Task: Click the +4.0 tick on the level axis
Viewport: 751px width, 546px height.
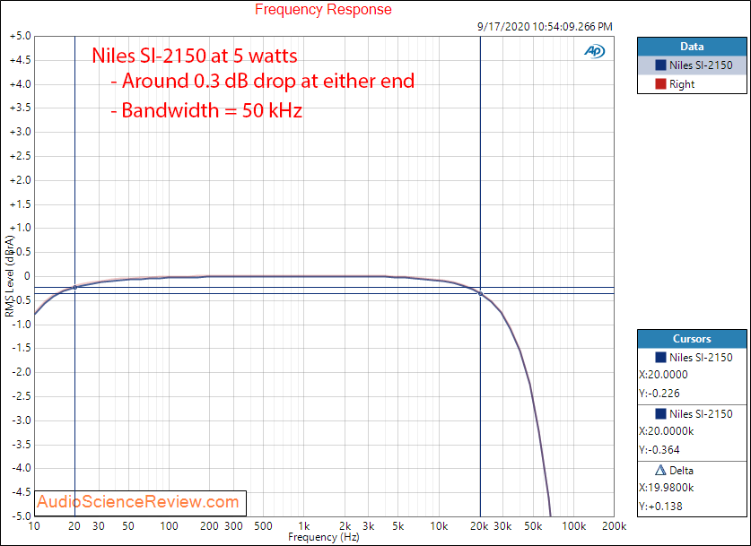Action: [x=20, y=84]
